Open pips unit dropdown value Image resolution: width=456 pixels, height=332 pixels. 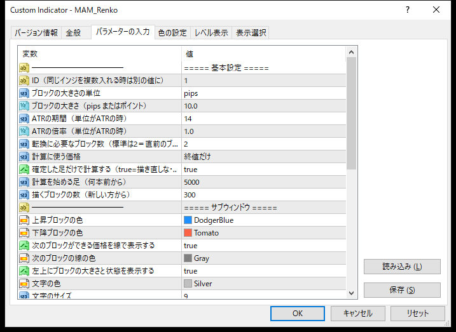264,93
